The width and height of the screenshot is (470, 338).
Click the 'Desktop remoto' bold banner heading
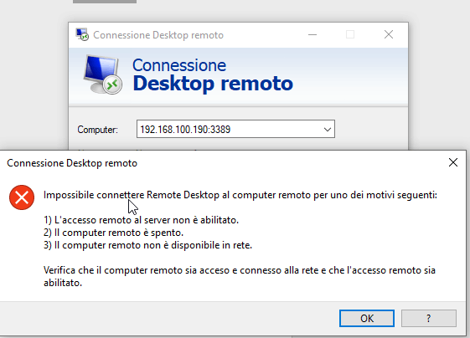click(213, 83)
